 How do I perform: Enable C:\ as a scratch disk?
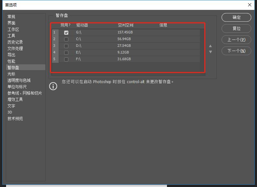66,39
